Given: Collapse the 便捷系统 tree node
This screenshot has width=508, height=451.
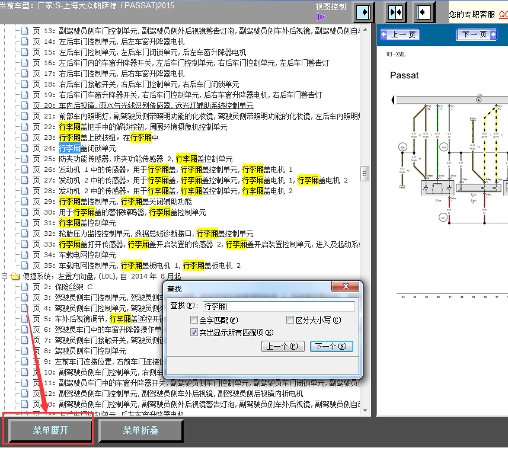Looking at the screenshot, I should pyautogui.click(x=5, y=276).
